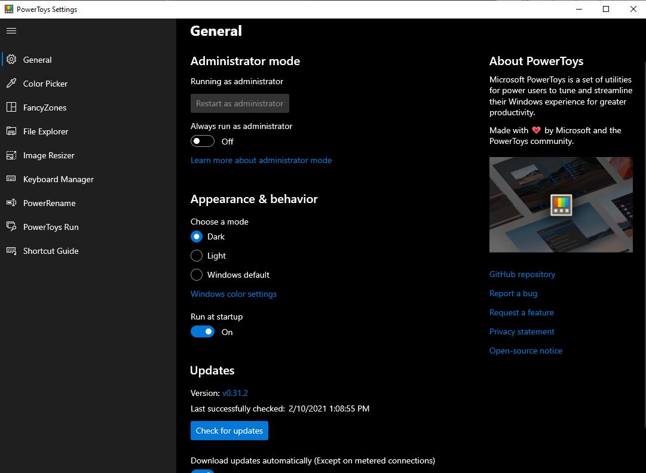Open PowerRename settings page
This screenshot has width=646, height=473.
click(x=88, y=203)
